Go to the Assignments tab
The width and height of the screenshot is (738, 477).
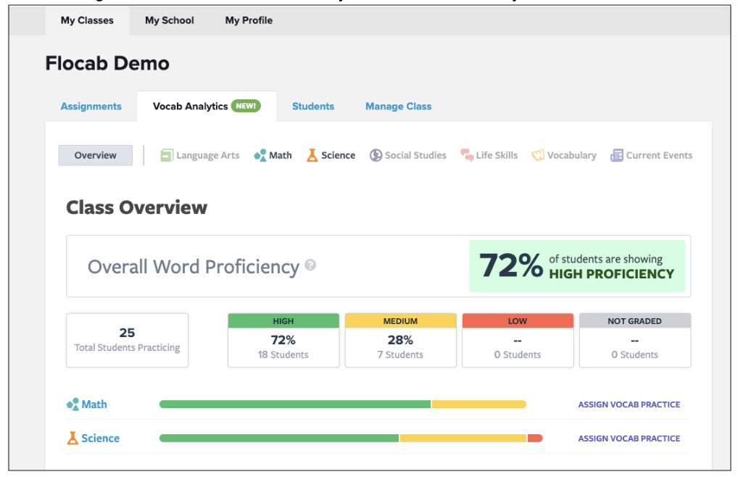[x=91, y=107]
